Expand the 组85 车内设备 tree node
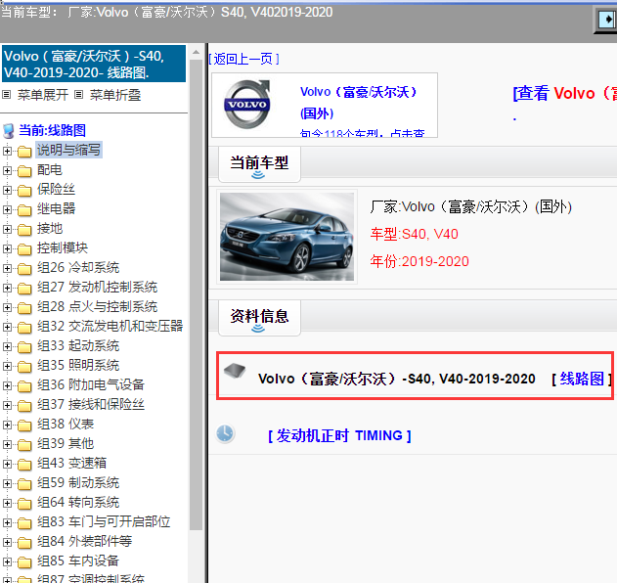The height and width of the screenshot is (583, 617). coord(7,561)
